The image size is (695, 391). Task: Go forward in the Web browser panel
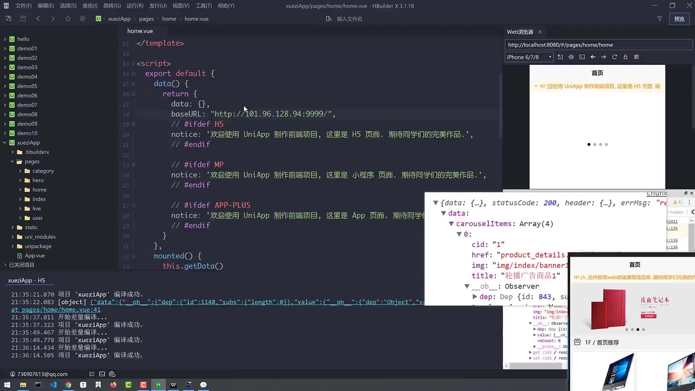coord(603,57)
